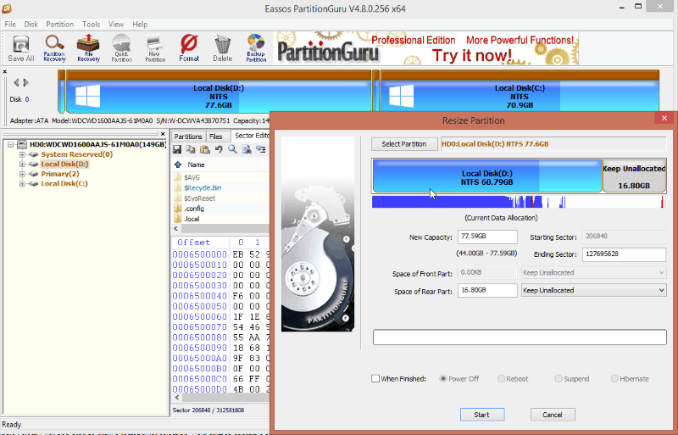Screen dimensions: 678x435
Task: Click the Ending Sector input field
Action: 624,254
